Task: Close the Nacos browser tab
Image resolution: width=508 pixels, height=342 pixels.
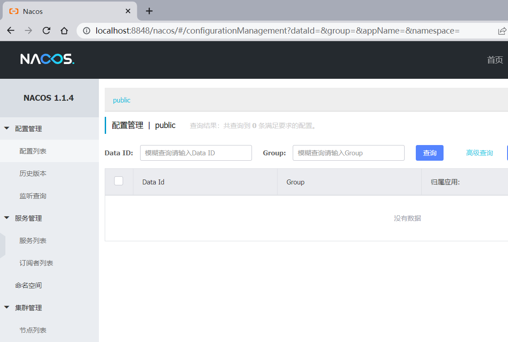Action: (128, 11)
